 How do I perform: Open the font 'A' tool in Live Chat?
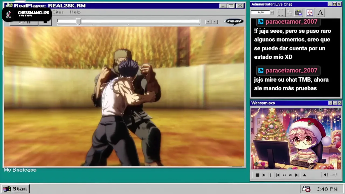[320, 12]
